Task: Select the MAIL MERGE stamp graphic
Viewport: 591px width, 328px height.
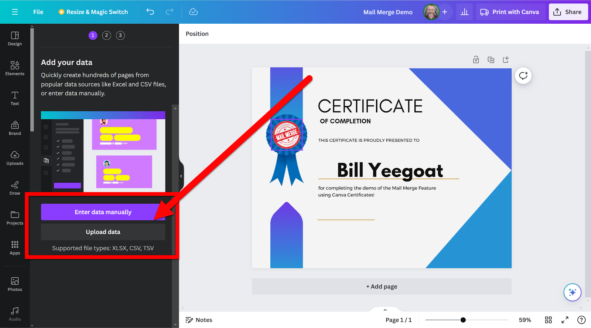Action: click(x=287, y=135)
